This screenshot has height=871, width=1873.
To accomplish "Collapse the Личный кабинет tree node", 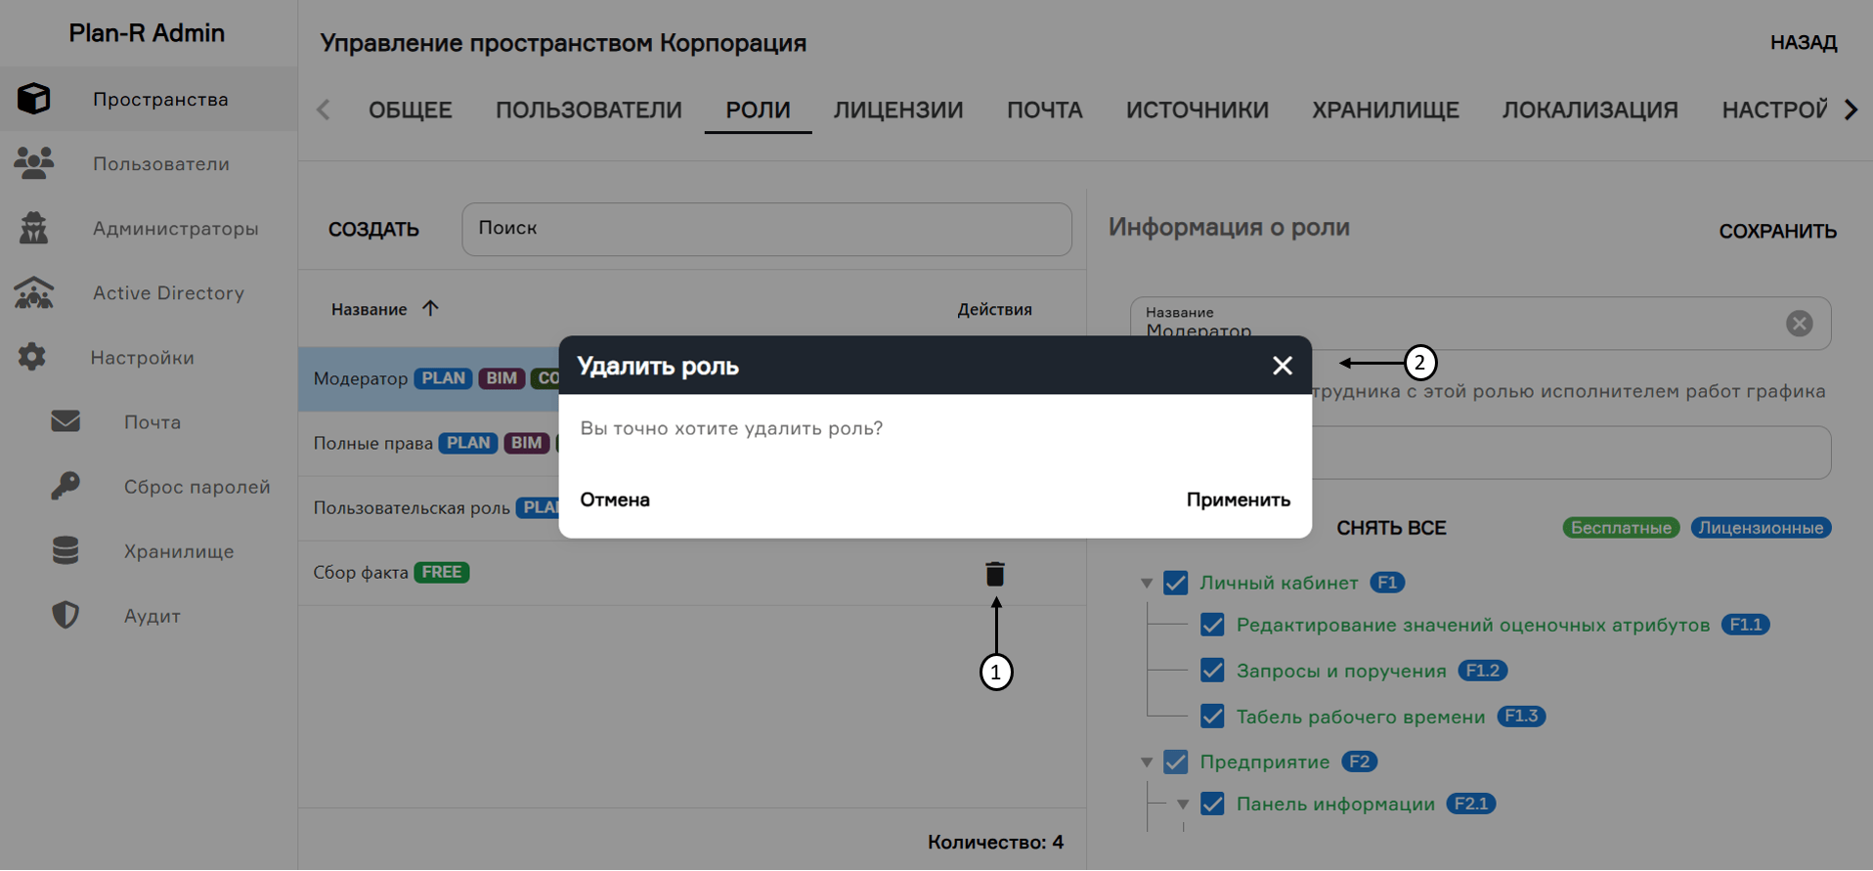I will pyautogui.click(x=1147, y=584).
